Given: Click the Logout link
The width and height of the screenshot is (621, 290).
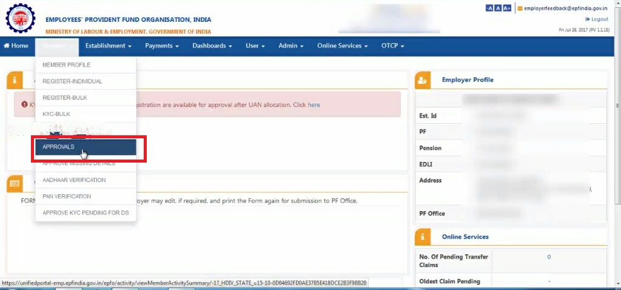Looking at the screenshot, I should pyautogui.click(x=597, y=19).
